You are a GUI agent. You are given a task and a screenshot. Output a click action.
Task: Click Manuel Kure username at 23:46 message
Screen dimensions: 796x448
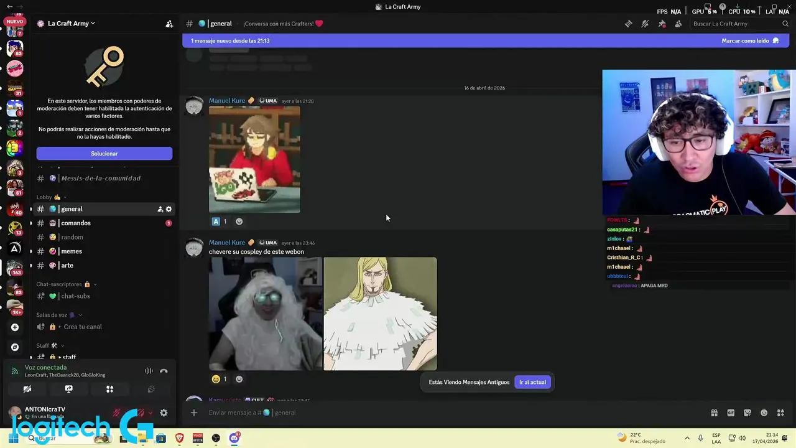coord(227,243)
